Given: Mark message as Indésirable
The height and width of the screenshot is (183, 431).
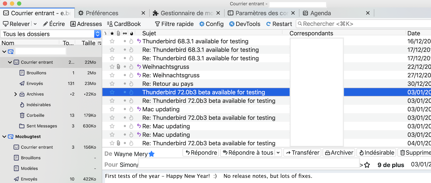Looking at the screenshot, I should click(376, 153).
